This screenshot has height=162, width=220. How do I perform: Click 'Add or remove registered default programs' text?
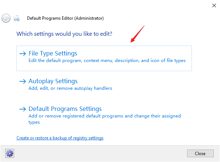pyautogui.click(x=104, y=116)
